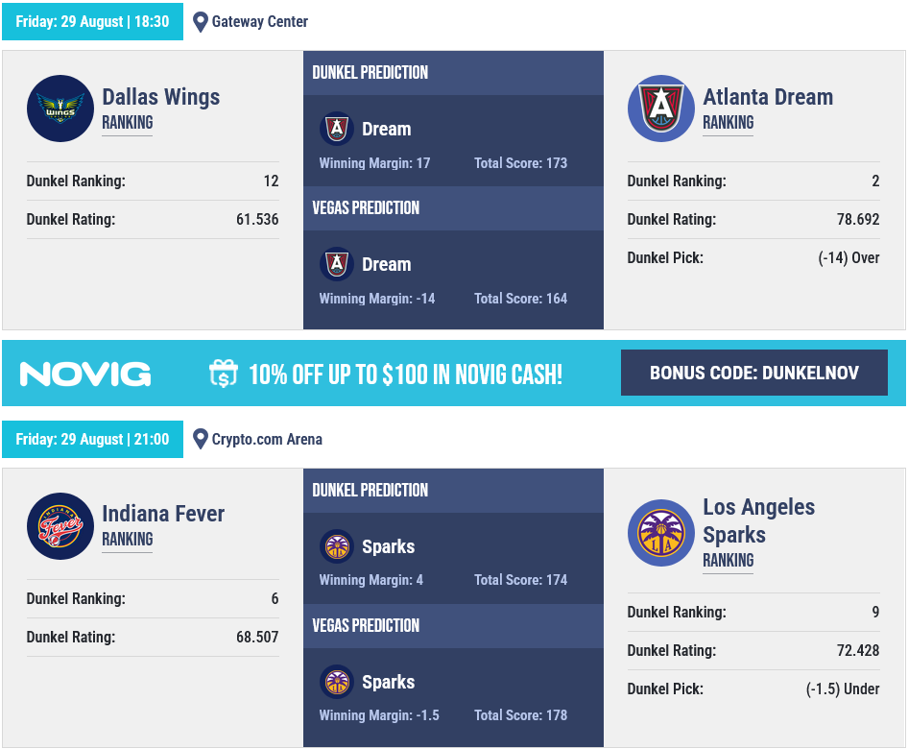Click the small Sparks logo under Vegas Prediction
Screen dimensions: 908x749
[x=337, y=682]
